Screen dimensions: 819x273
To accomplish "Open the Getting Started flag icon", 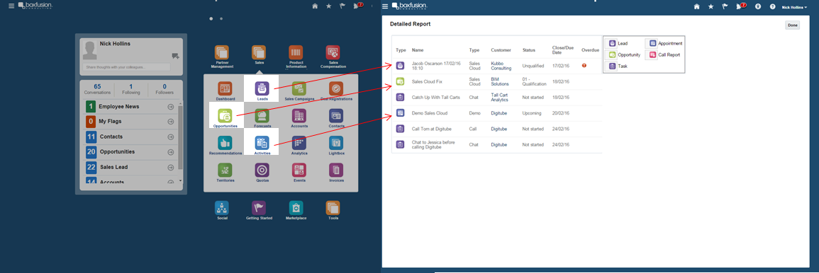I will (x=259, y=208).
